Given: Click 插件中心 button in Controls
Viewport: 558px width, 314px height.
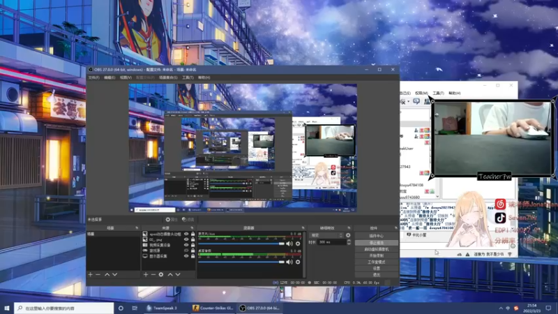Looking at the screenshot, I should (377, 236).
